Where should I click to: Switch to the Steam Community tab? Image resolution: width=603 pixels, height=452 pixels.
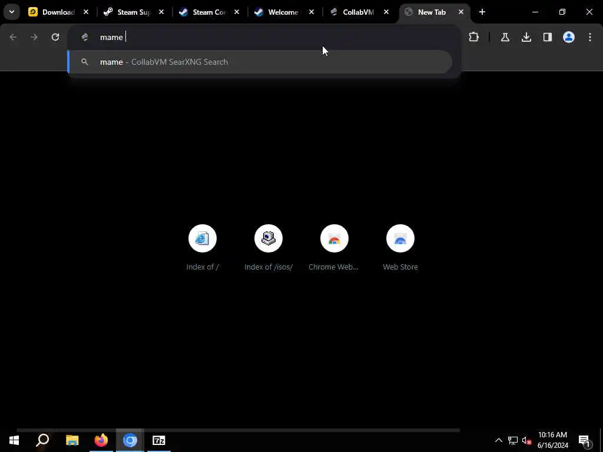209,12
